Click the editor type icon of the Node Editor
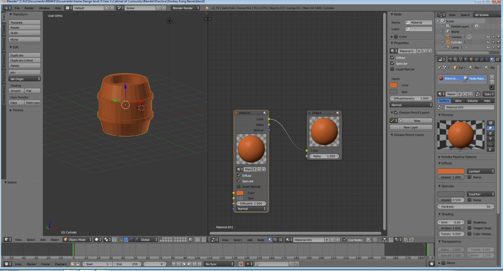 (212, 239)
